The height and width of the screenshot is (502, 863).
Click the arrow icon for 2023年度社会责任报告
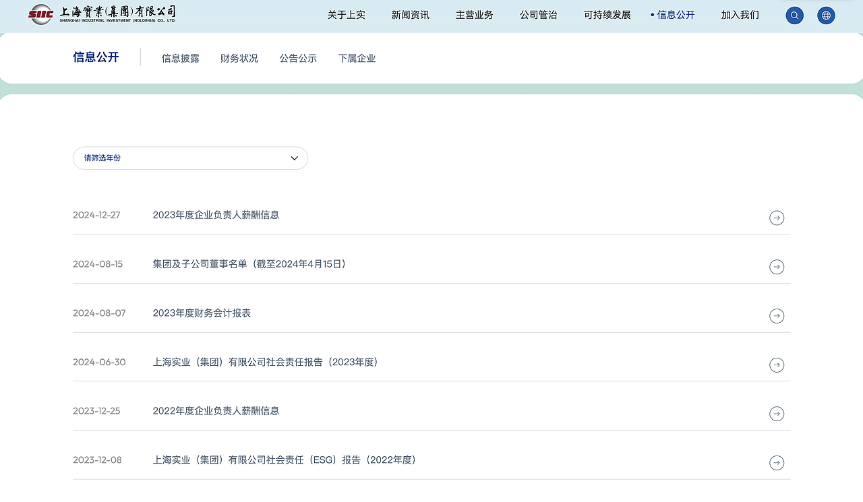[777, 365]
